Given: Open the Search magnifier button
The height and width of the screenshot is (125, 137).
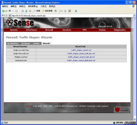Looking at the screenshot, I should pos(37,11).
